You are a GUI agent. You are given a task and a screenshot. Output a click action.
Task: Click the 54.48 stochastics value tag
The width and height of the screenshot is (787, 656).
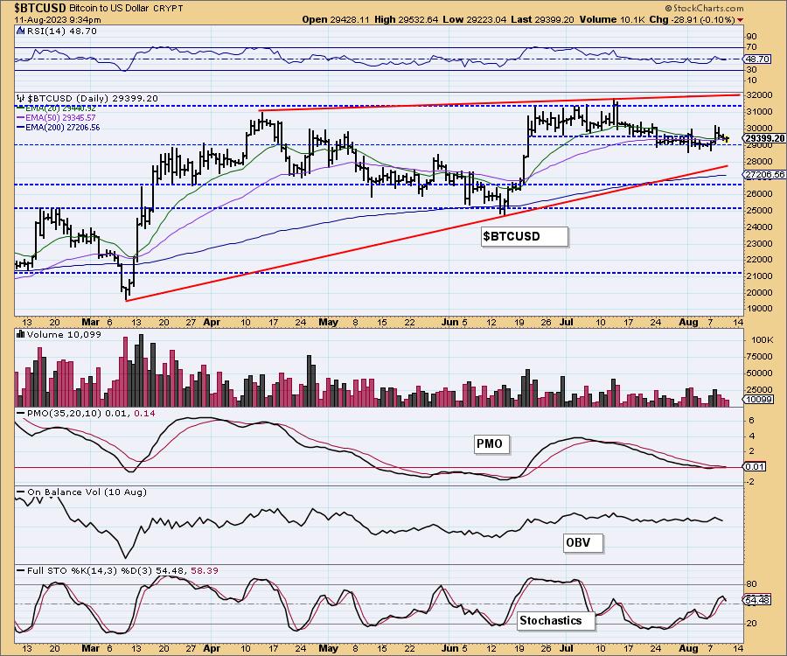tap(757, 600)
